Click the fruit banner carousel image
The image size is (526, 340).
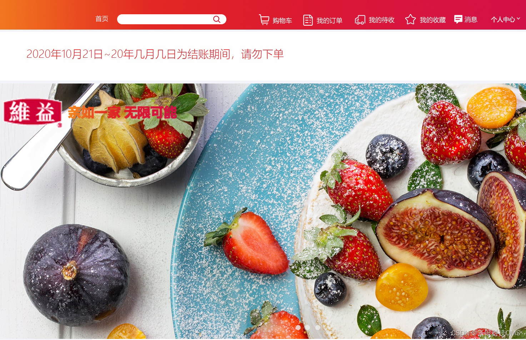pyautogui.click(x=263, y=211)
